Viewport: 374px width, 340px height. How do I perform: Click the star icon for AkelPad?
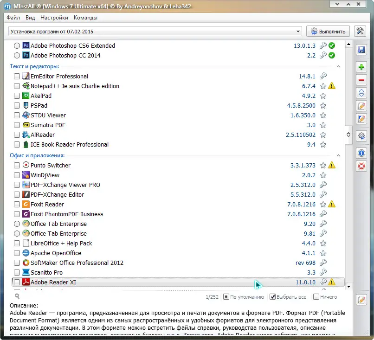click(x=323, y=96)
